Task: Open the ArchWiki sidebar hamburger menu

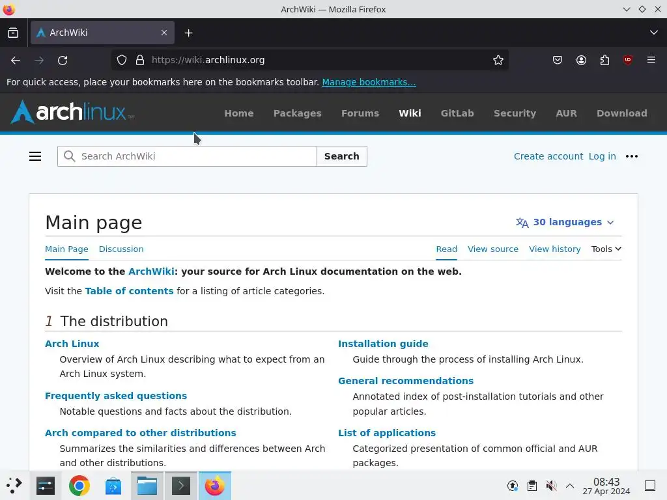Action: pos(35,156)
